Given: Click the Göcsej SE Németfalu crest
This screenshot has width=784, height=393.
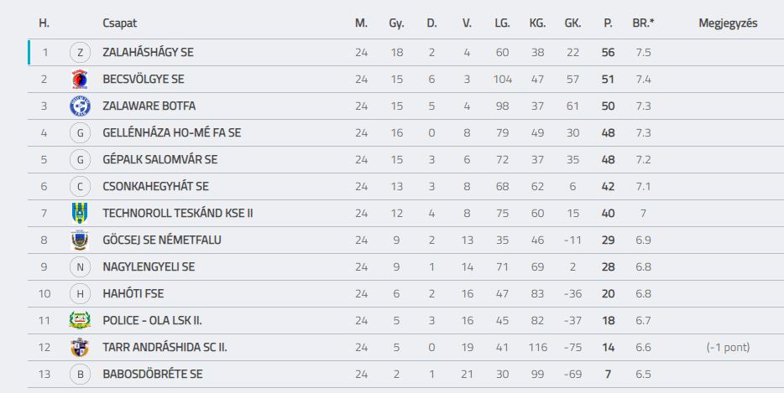Looking at the screenshot, I should click(x=80, y=240).
